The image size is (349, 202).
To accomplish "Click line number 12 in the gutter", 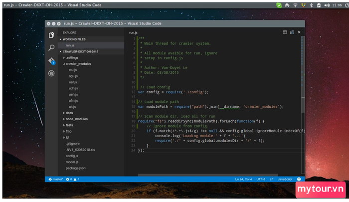I will (133, 92).
